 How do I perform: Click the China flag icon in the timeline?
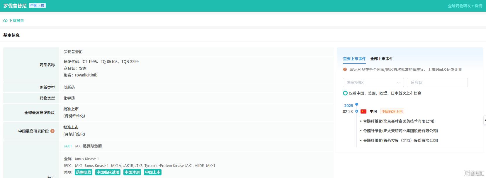tap(363, 111)
